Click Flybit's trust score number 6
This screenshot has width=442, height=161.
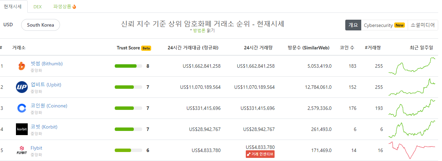coord(148,150)
